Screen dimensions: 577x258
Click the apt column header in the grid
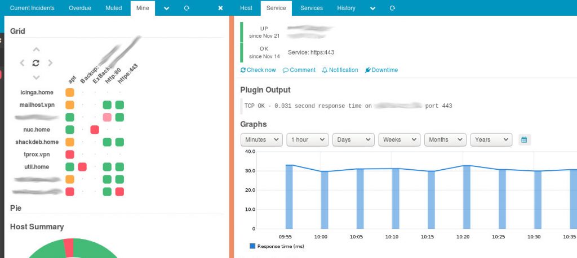point(72,79)
